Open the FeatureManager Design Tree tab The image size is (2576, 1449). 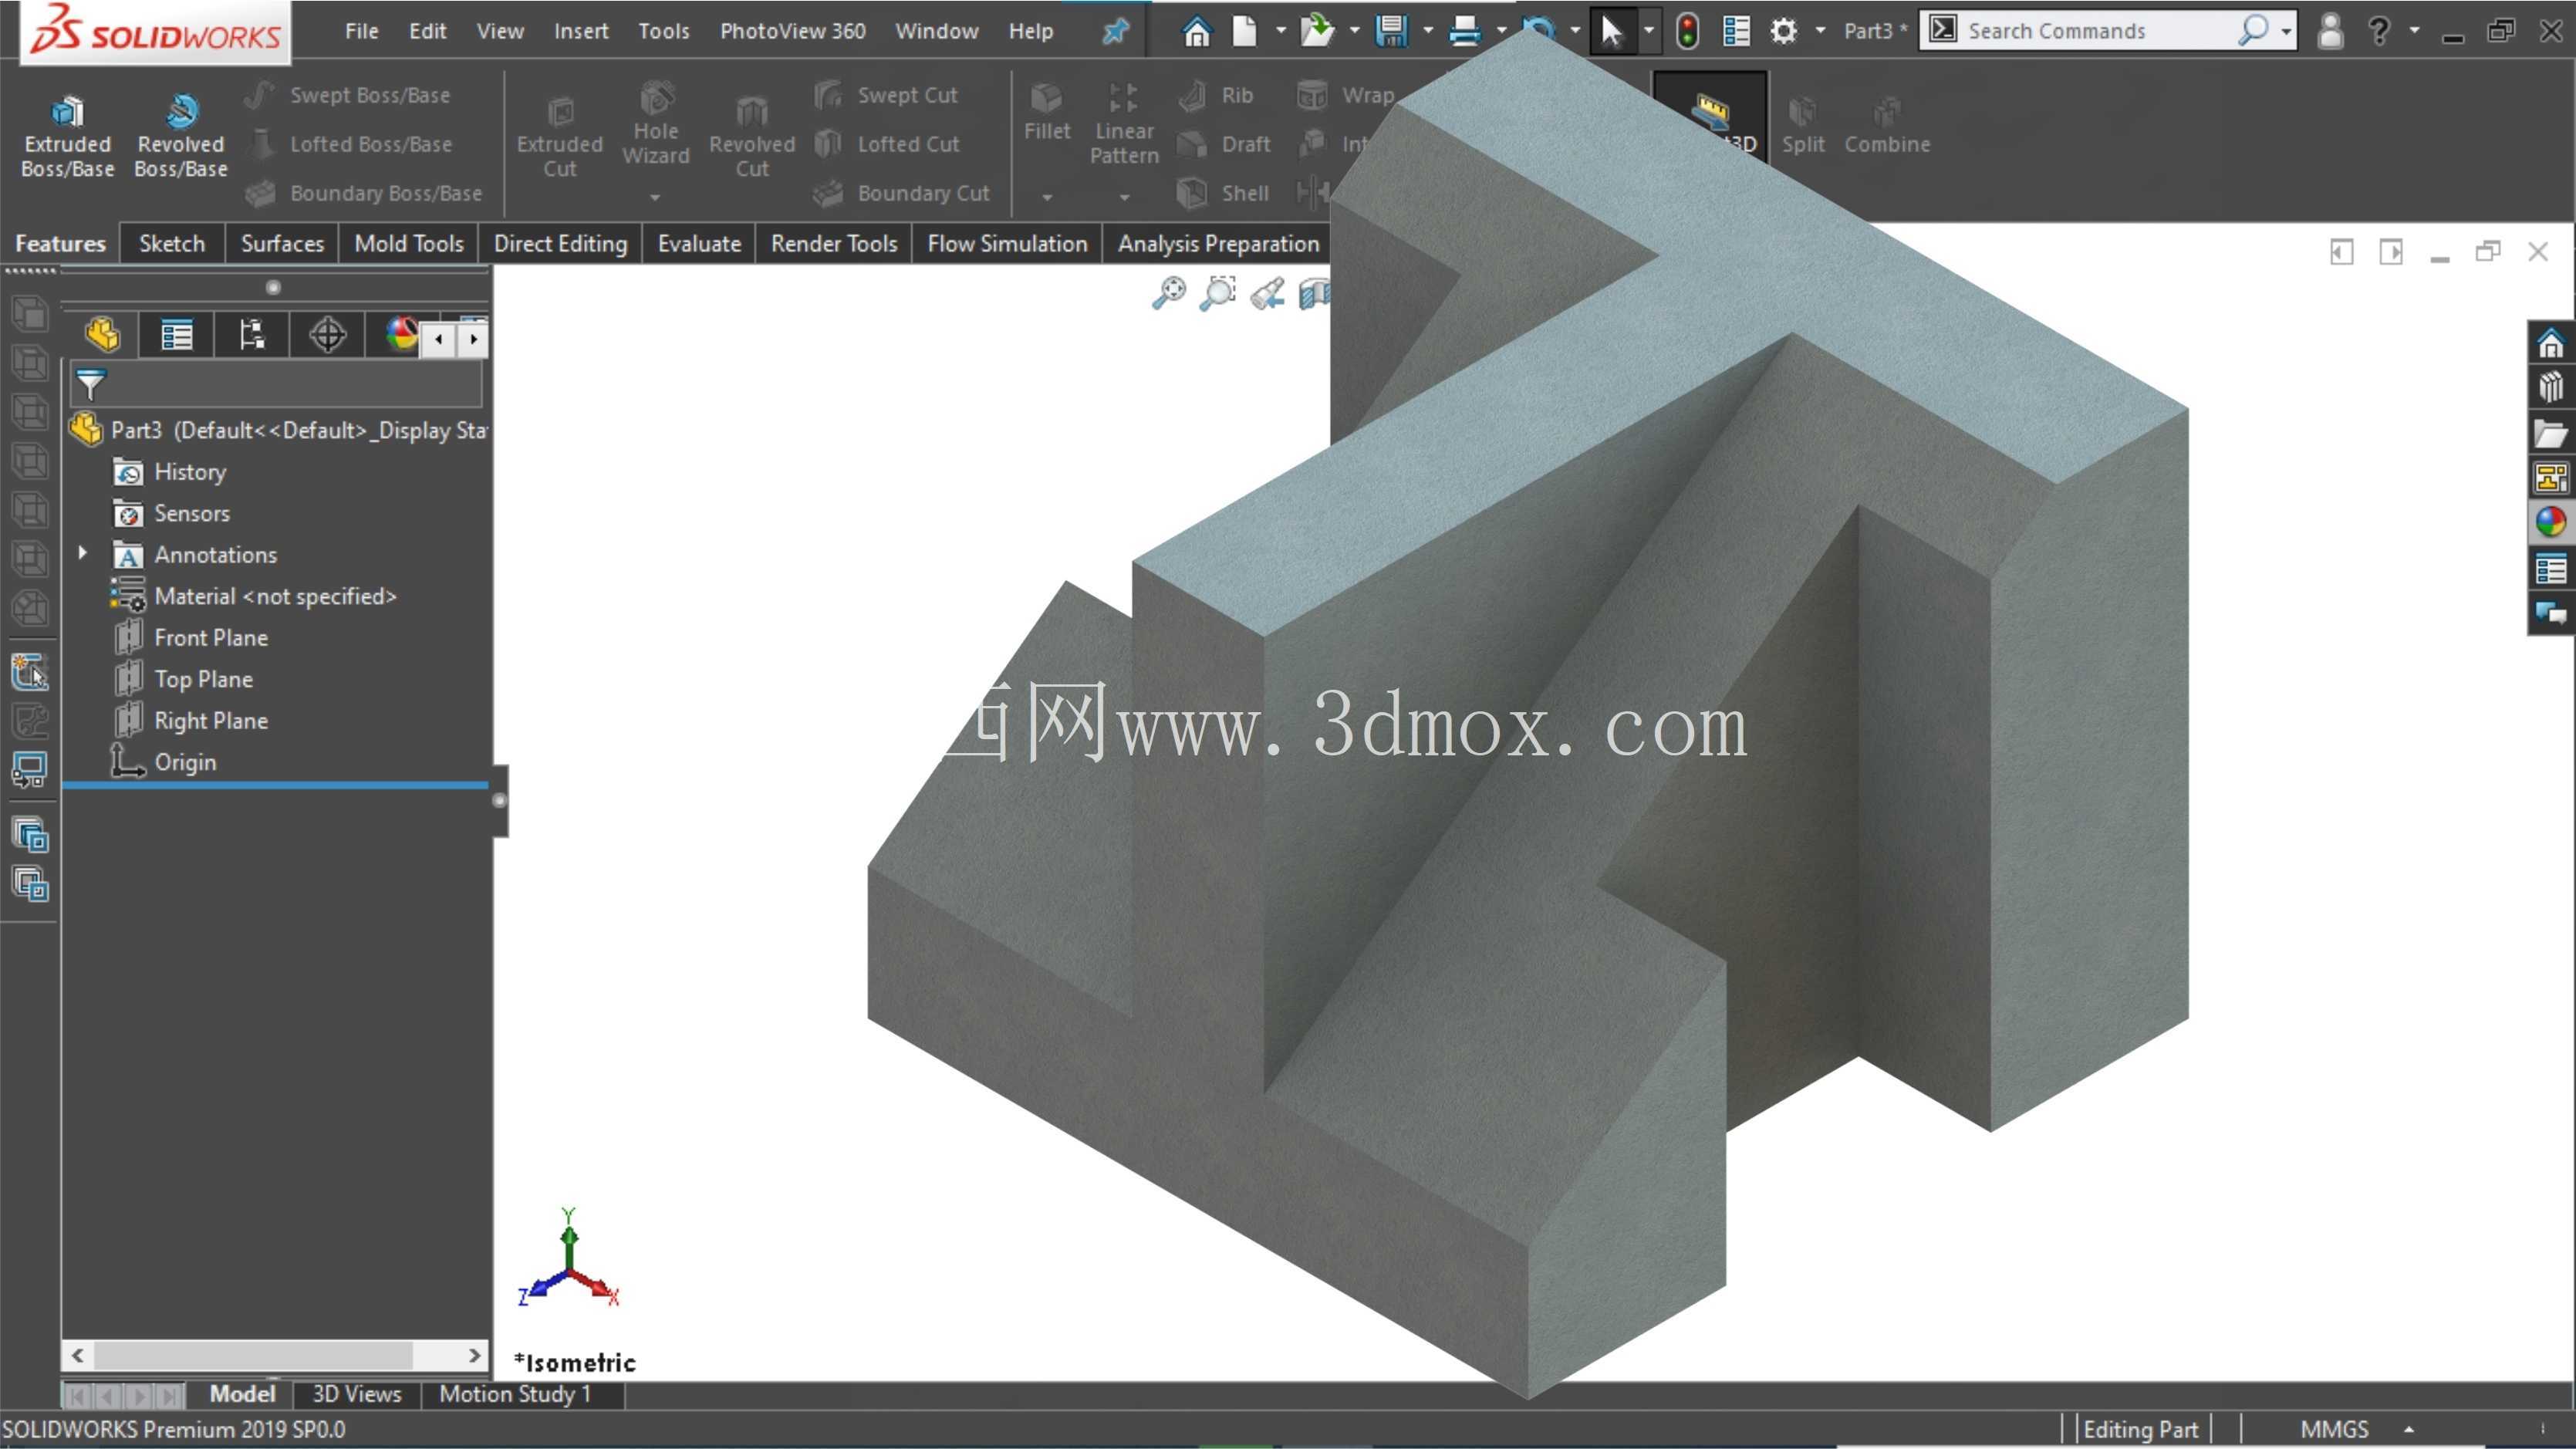pos(103,335)
